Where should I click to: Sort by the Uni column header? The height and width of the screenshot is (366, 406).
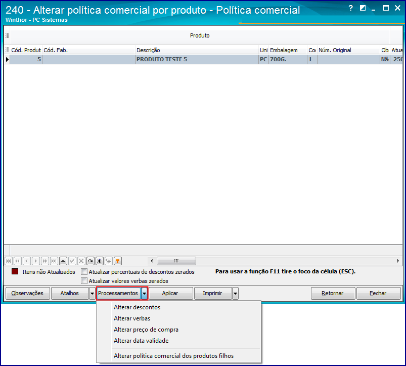point(263,50)
